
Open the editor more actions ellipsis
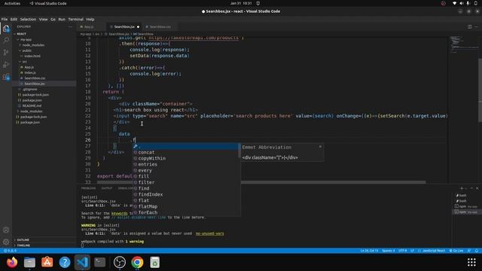(x=477, y=27)
